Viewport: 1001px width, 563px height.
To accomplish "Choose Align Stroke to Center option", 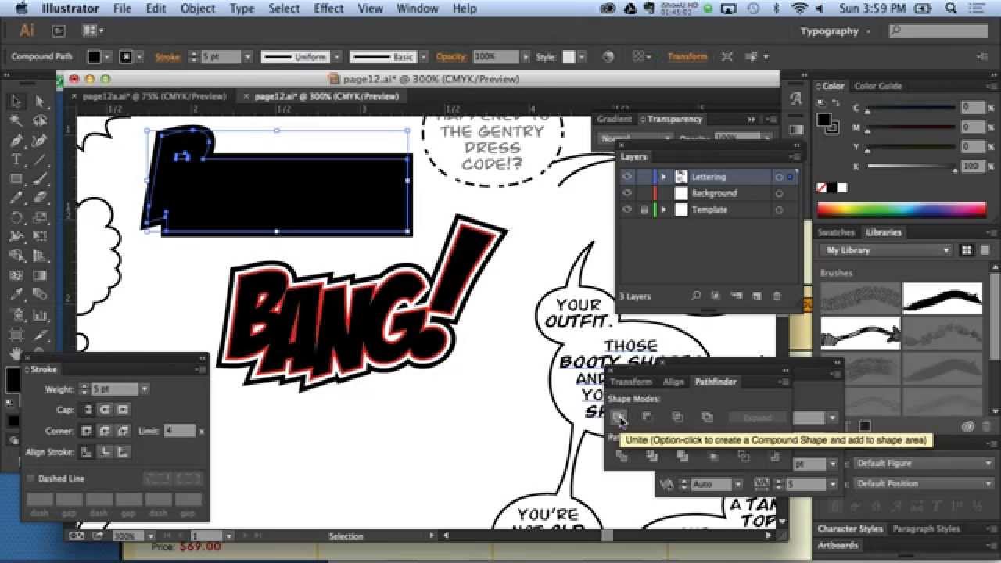I will point(88,452).
